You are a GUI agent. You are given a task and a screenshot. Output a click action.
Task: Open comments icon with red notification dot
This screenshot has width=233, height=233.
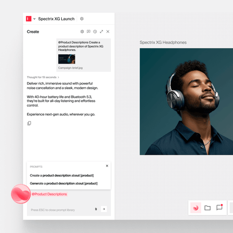point(220,208)
